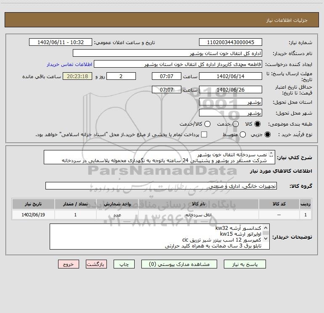Click the شماره نیاز number field

click(x=231, y=42)
